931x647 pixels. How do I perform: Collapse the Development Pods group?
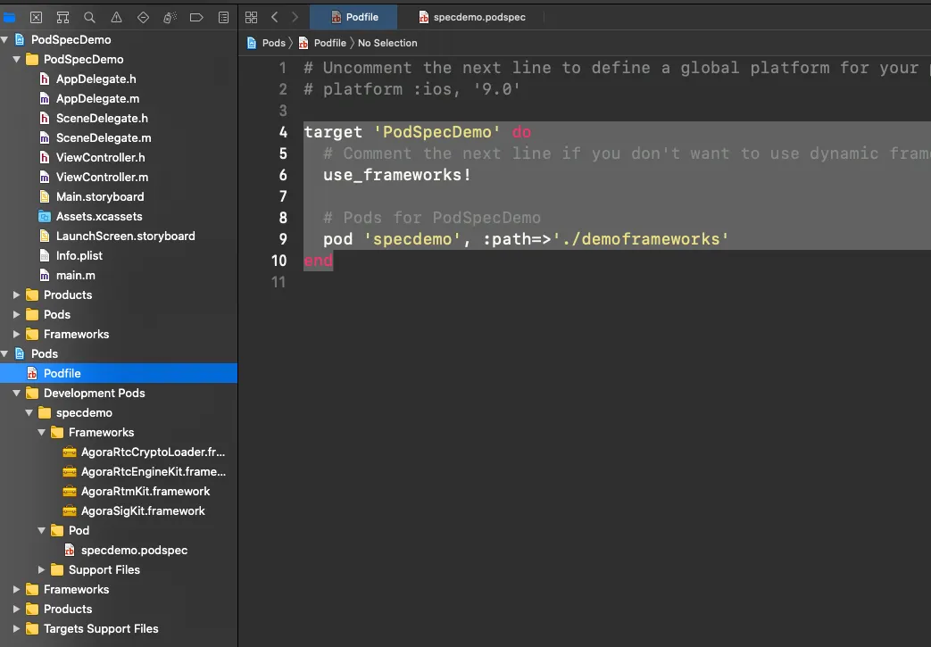[17, 393]
